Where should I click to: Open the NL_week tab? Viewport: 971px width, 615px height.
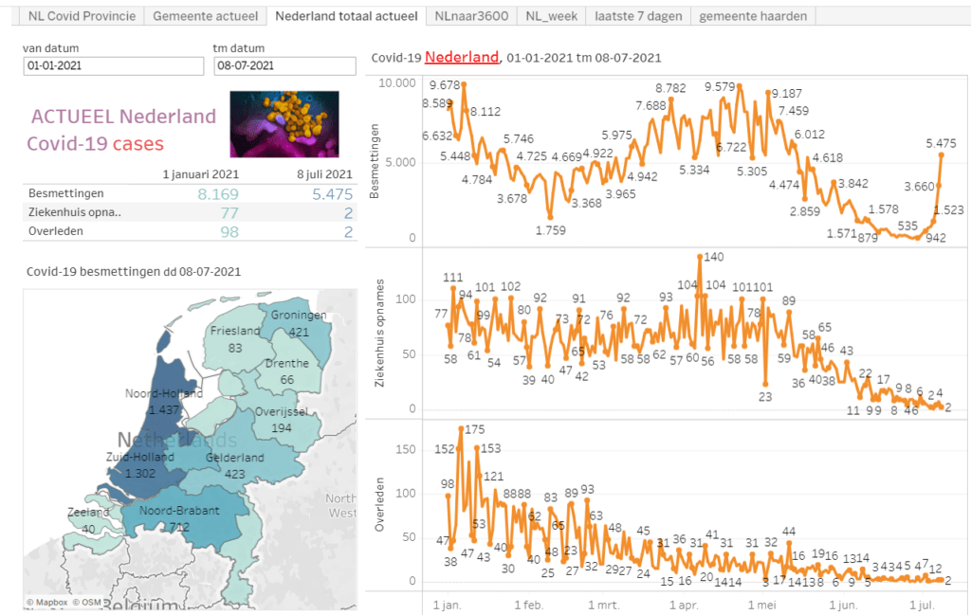pos(552,16)
